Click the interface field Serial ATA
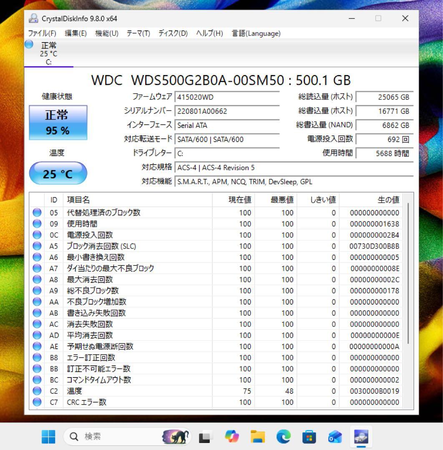443x450 pixels. click(227, 125)
